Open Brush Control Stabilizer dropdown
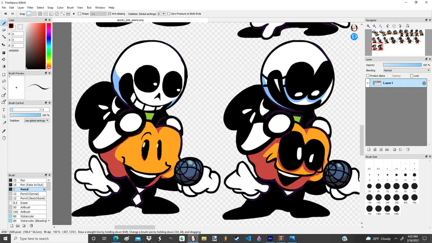Screen dimensions: 432x243 coord(36,121)
